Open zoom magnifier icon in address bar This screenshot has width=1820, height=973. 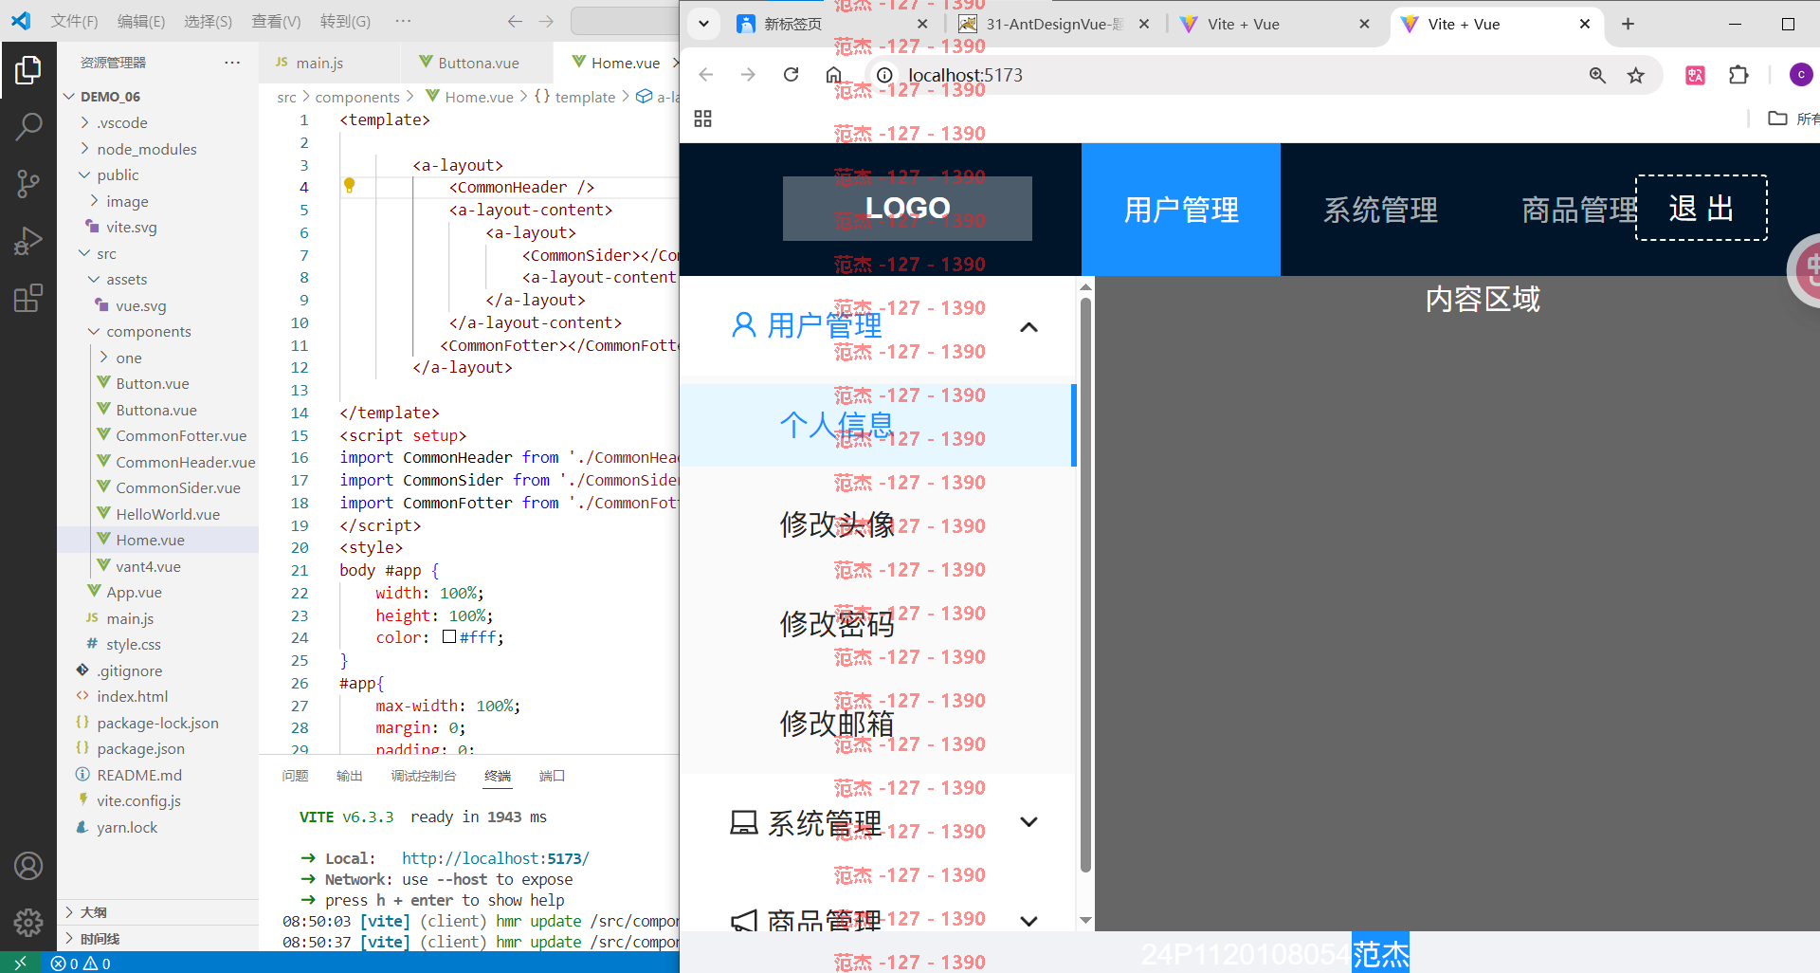pos(1597,75)
